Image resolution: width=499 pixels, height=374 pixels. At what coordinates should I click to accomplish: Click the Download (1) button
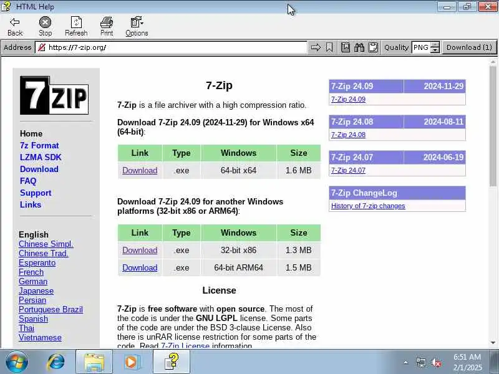(469, 47)
